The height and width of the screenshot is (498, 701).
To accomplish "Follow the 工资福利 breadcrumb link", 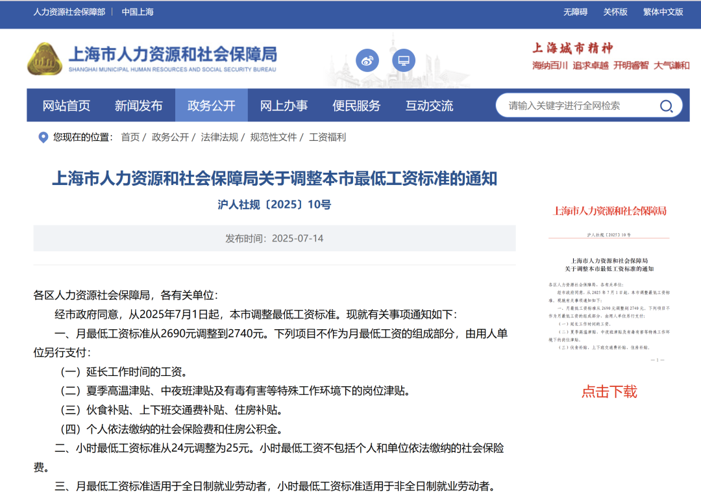I will pos(327,137).
